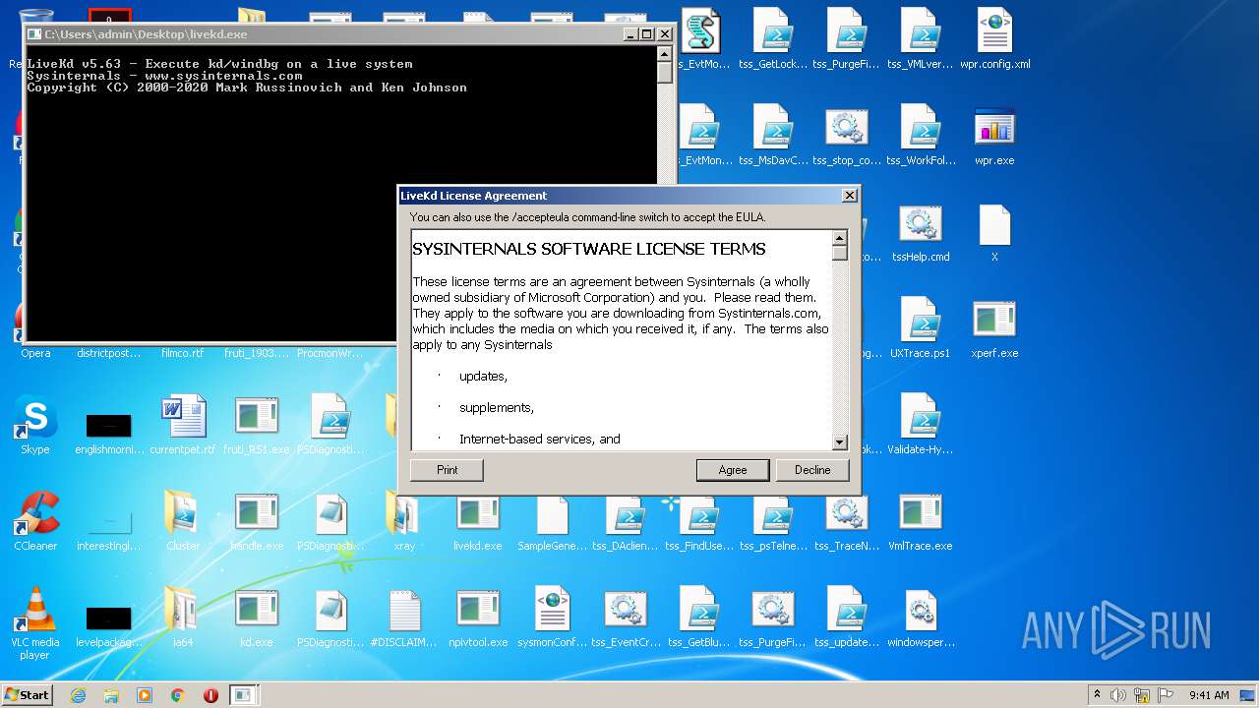
Task: Select the tss_update... script icon
Action: coord(847,619)
